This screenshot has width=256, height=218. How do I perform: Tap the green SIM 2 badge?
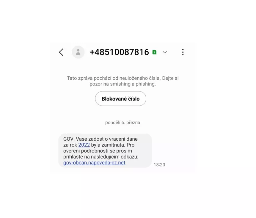pyautogui.click(x=154, y=52)
